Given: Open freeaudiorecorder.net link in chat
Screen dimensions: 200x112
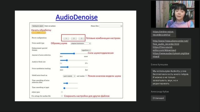Looking at the screenshot, I should click(171, 42).
